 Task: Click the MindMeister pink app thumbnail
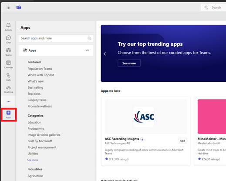click(x=212, y=117)
